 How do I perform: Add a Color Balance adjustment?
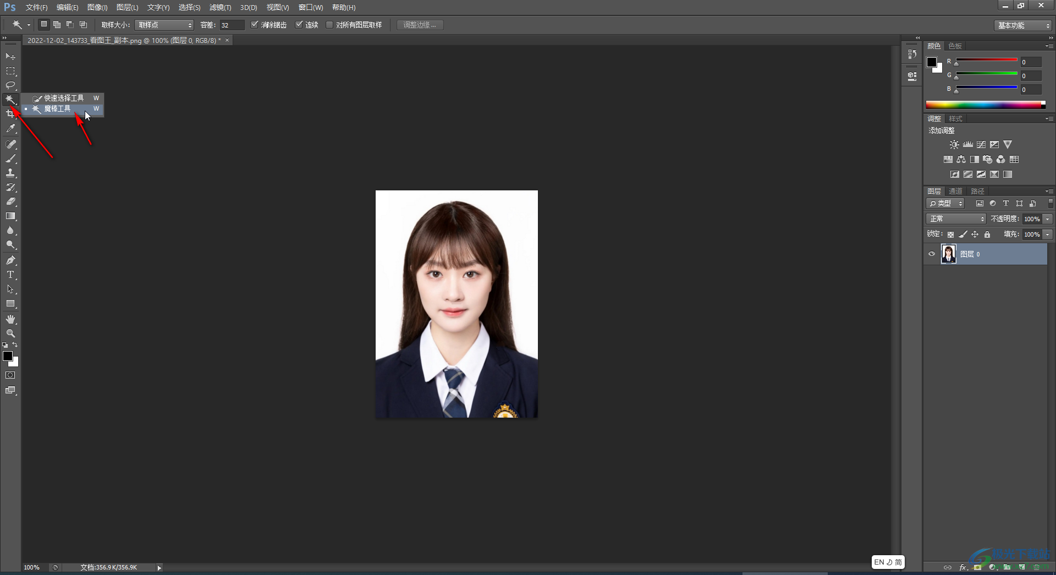pos(961,160)
